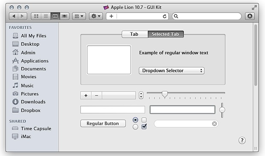Click the SHARED sidebar heading
Screen dimensions: 265x156
[18, 121]
